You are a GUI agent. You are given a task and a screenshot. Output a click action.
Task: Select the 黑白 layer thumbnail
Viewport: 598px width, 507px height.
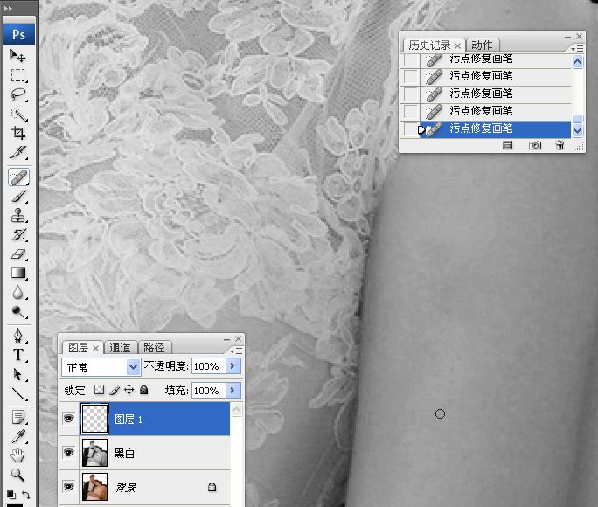pyautogui.click(x=94, y=453)
